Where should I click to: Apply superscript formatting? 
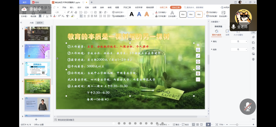click(x=59, y=16)
